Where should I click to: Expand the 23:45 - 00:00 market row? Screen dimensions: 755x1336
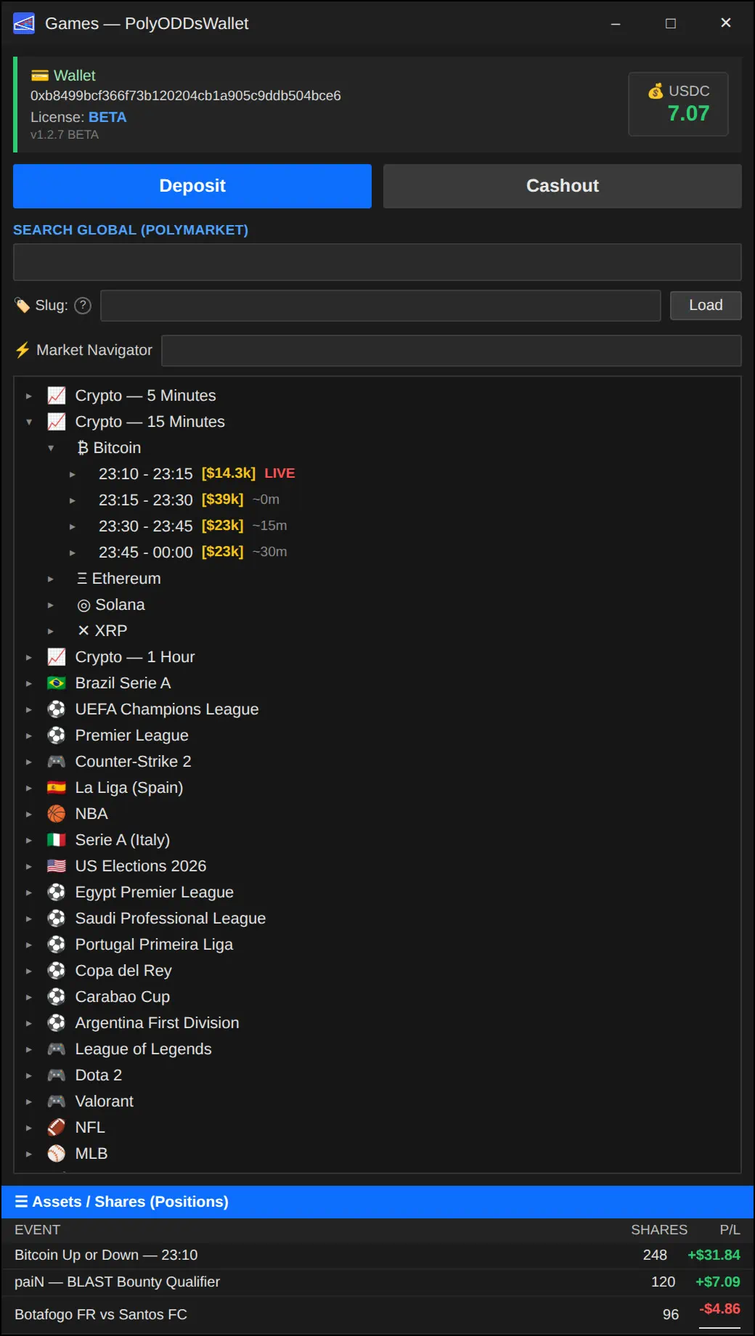click(x=73, y=553)
